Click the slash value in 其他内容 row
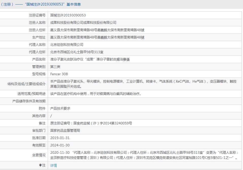 coord(51,116)
